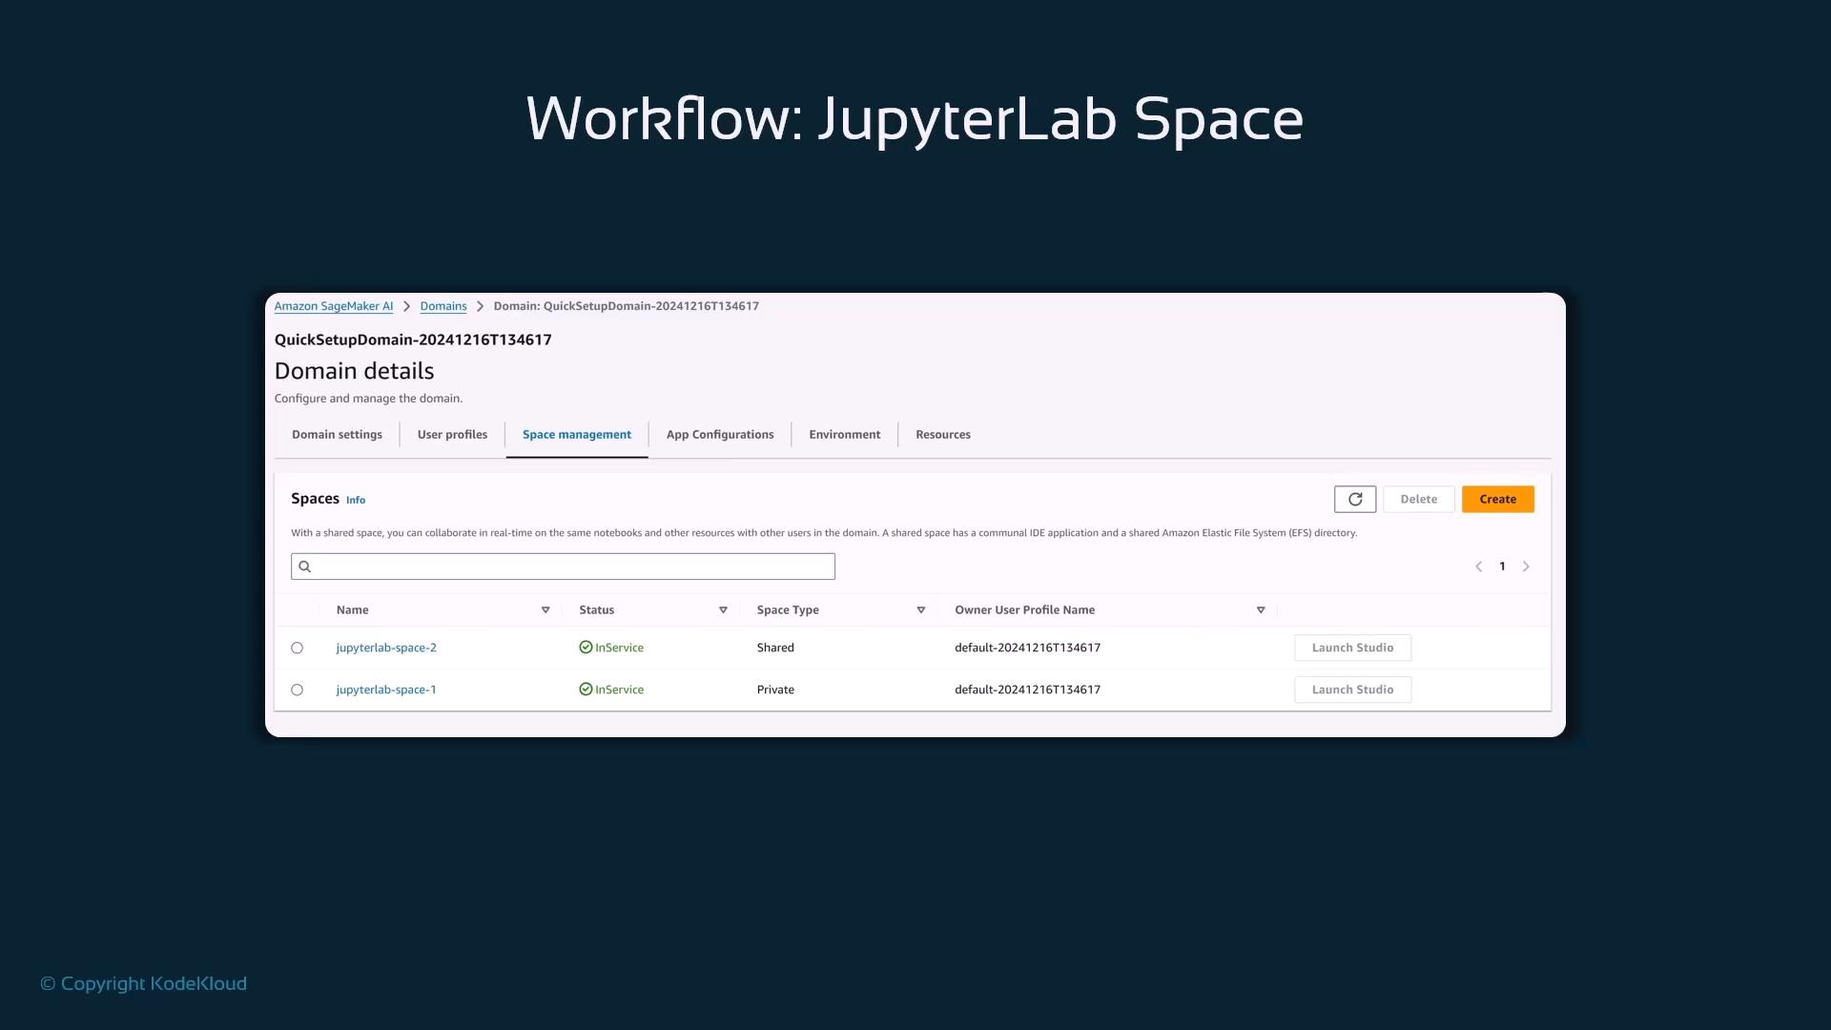Go to next page arrow in pagination
Image resolution: width=1831 pixels, height=1030 pixels.
(1526, 566)
